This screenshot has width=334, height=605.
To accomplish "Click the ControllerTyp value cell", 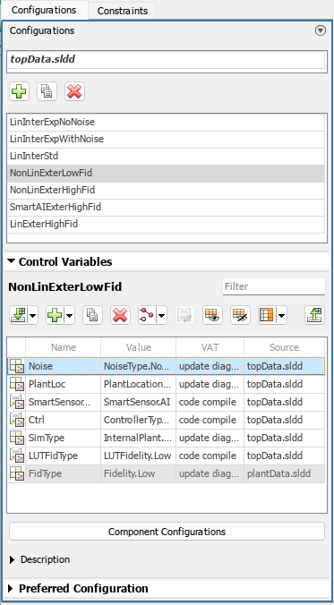I will pyautogui.click(x=138, y=420).
